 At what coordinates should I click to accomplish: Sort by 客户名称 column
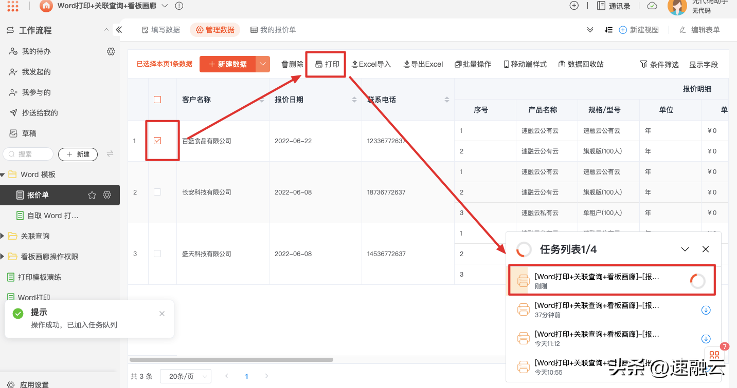click(262, 100)
